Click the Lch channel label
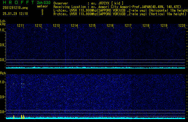The width and height of the screenshot is (188, 122). tap(3, 21)
